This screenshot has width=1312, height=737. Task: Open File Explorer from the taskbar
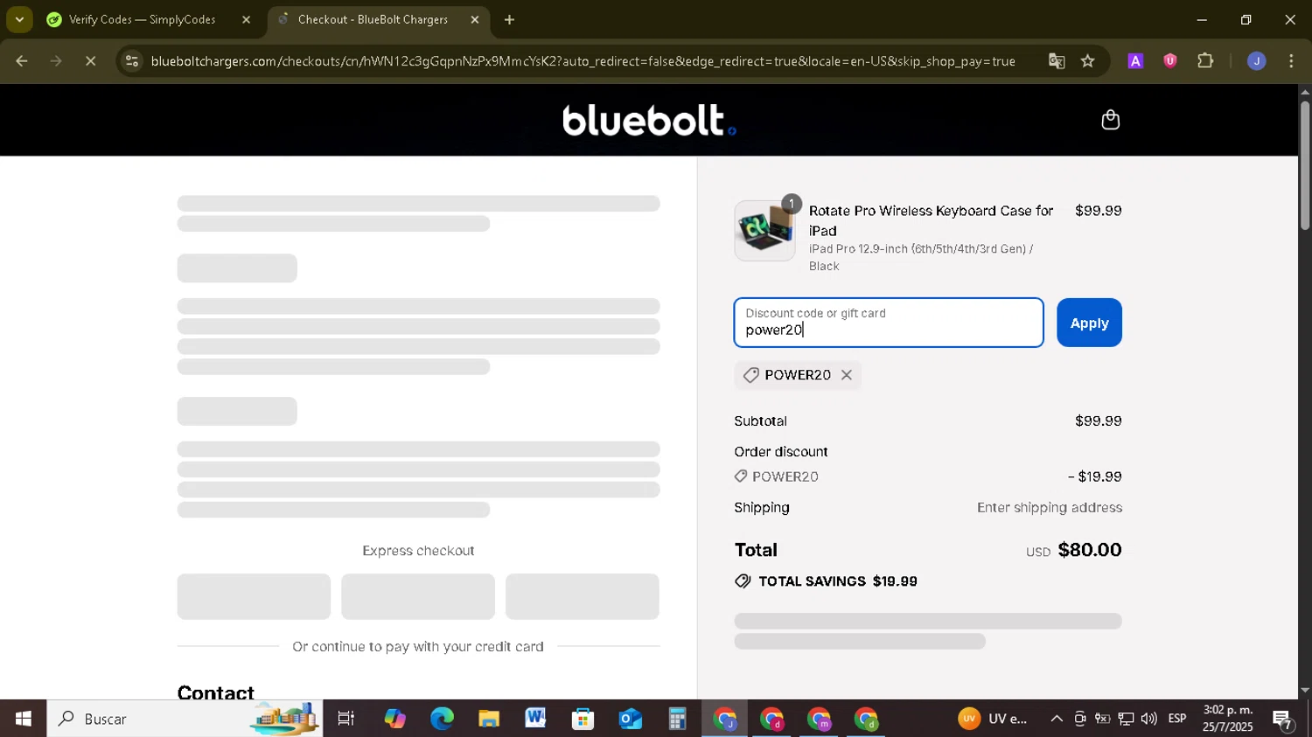pyautogui.click(x=489, y=719)
